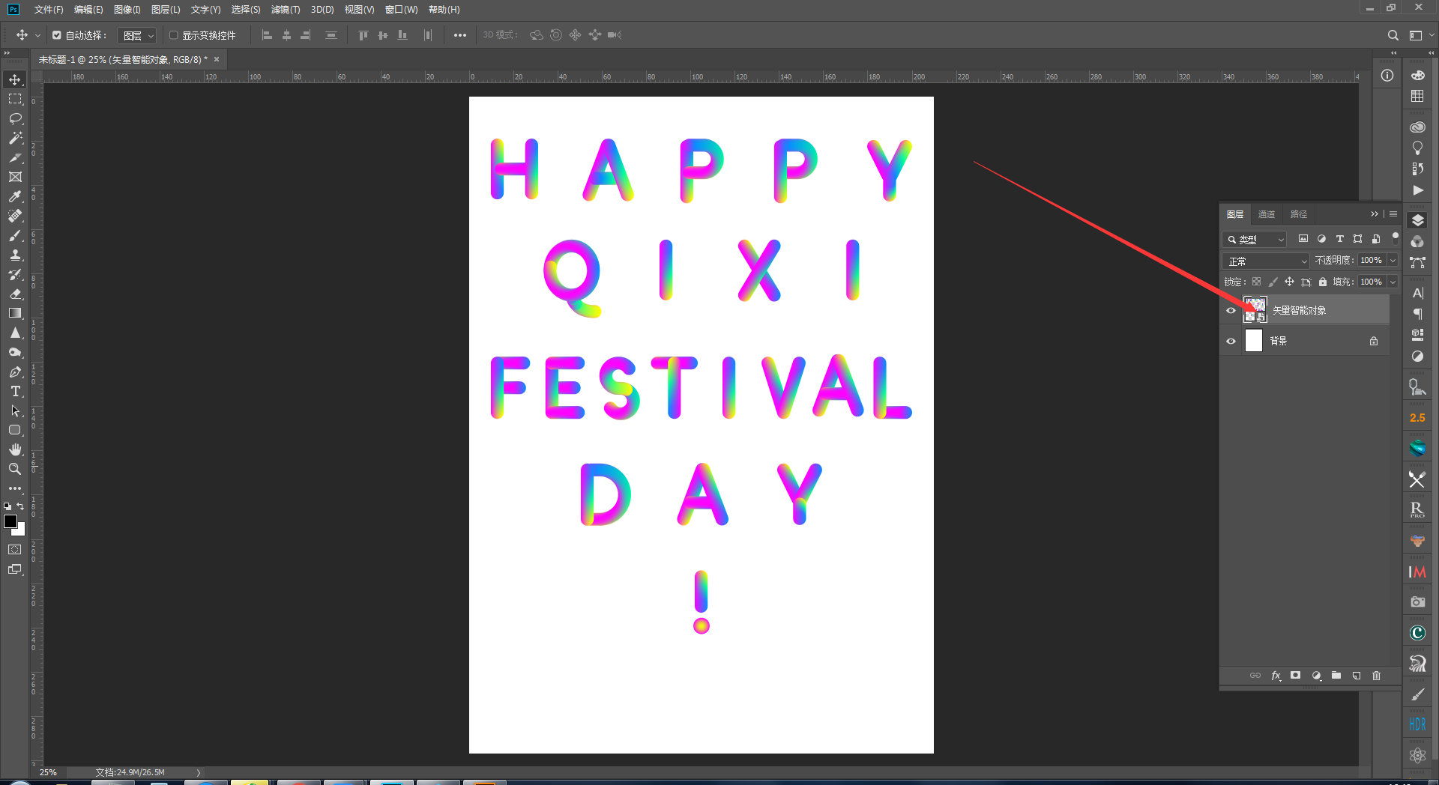1439x785 pixels.
Task: Expand the 不透明度 opacity dropdown arrow
Action: pos(1393,260)
